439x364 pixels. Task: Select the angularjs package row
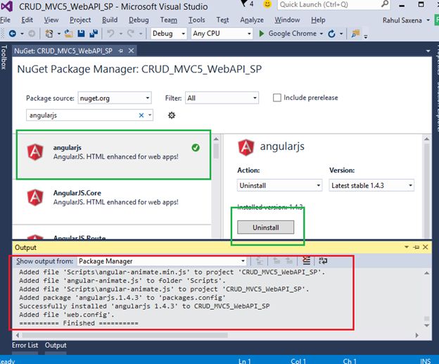112,156
